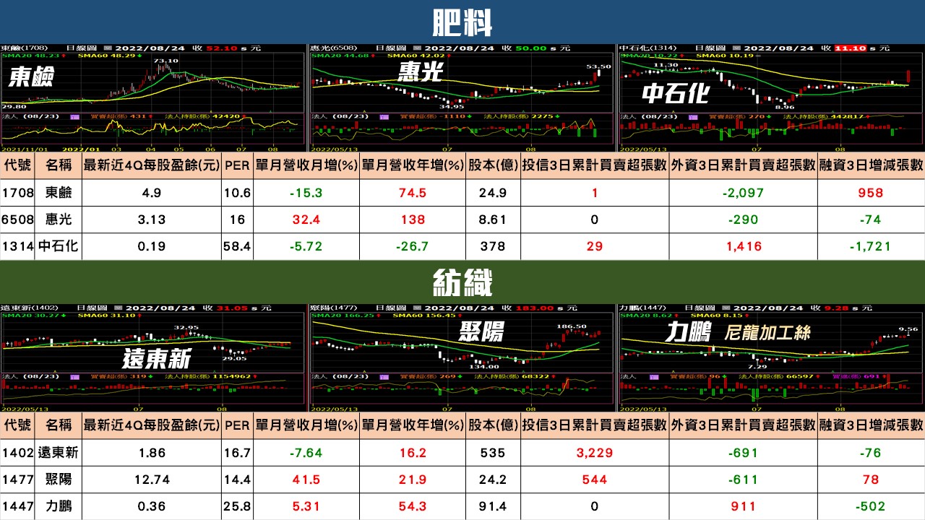The image size is (925, 520).
Task: Select stock code 1708 in fertilizer table
Action: tap(17, 194)
